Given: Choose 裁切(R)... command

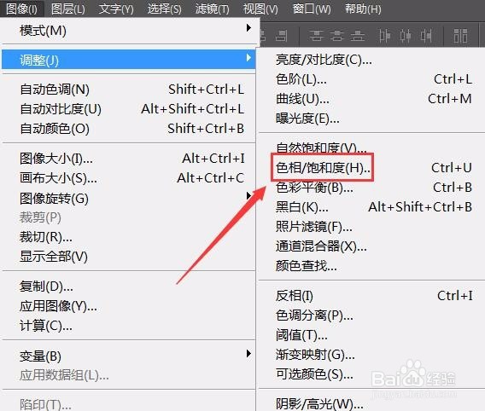Looking at the screenshot, I should 128,237.
